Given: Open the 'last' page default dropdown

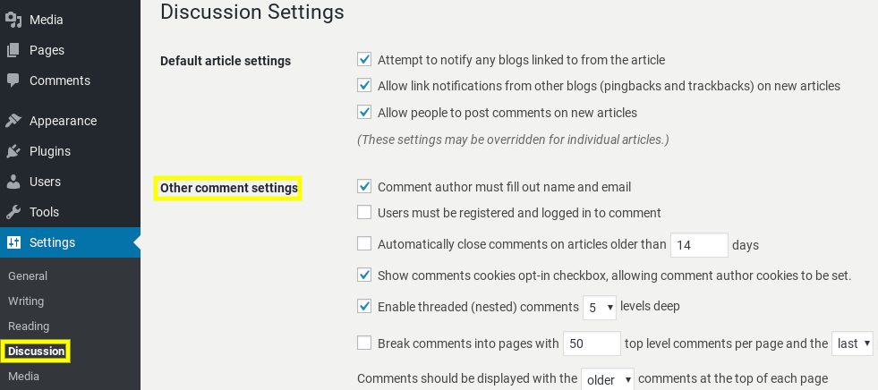Looking at the screenshot, I should click(x=851, y=343).
